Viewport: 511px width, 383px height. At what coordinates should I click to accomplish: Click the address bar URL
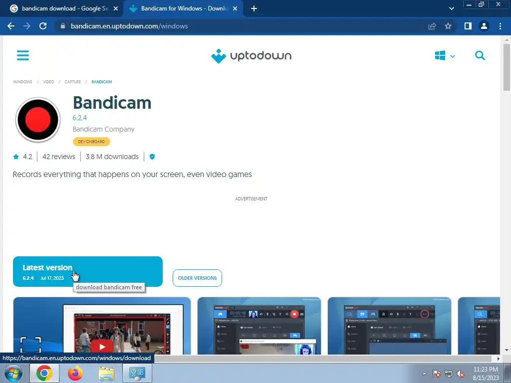click(x=129, y=26)
